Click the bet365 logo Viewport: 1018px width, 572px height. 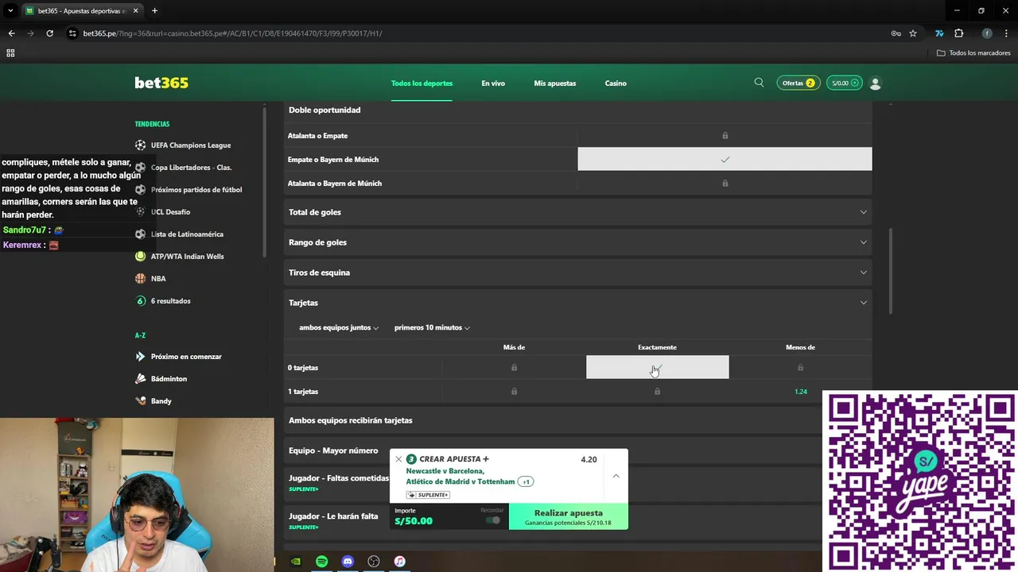(x=161, y=83)
